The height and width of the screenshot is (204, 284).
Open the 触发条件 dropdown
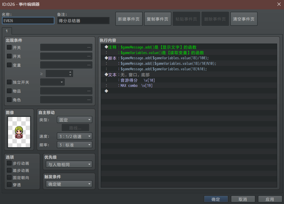click(69, 184)
